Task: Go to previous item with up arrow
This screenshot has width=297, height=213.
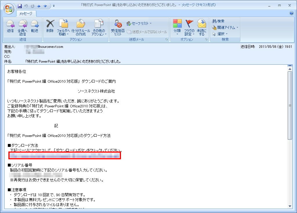Action: pos(39,6)
